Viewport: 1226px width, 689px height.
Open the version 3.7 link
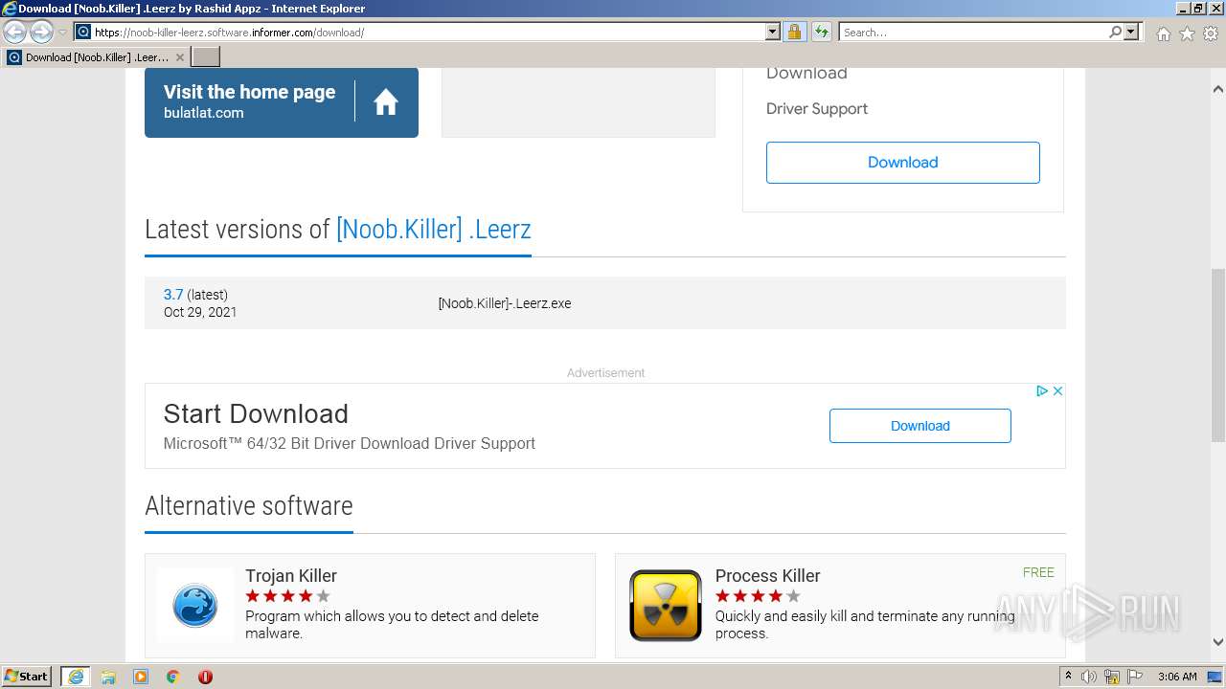173,295
